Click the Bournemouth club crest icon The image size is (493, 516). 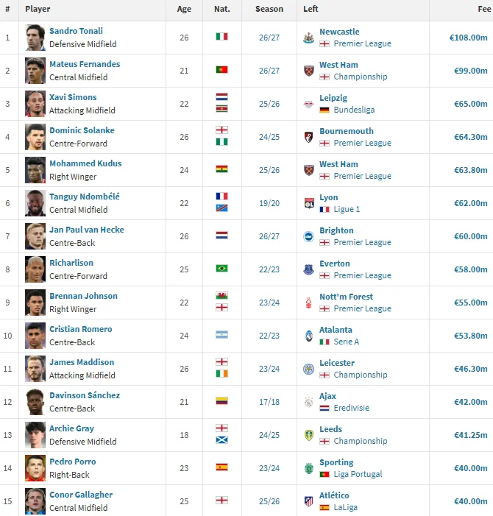point(308,137)
